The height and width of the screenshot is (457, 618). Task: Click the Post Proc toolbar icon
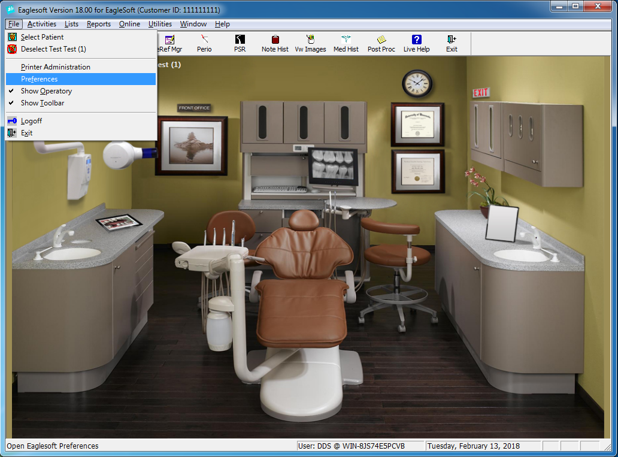[x=381, y=43]
